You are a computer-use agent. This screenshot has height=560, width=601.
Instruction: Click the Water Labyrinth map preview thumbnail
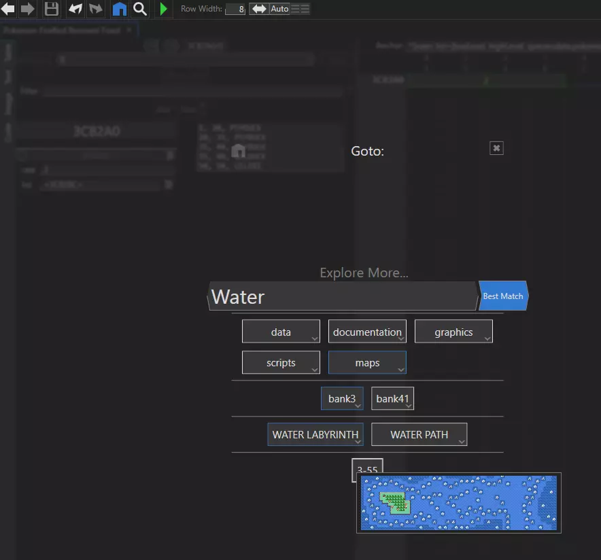point(459,503)
